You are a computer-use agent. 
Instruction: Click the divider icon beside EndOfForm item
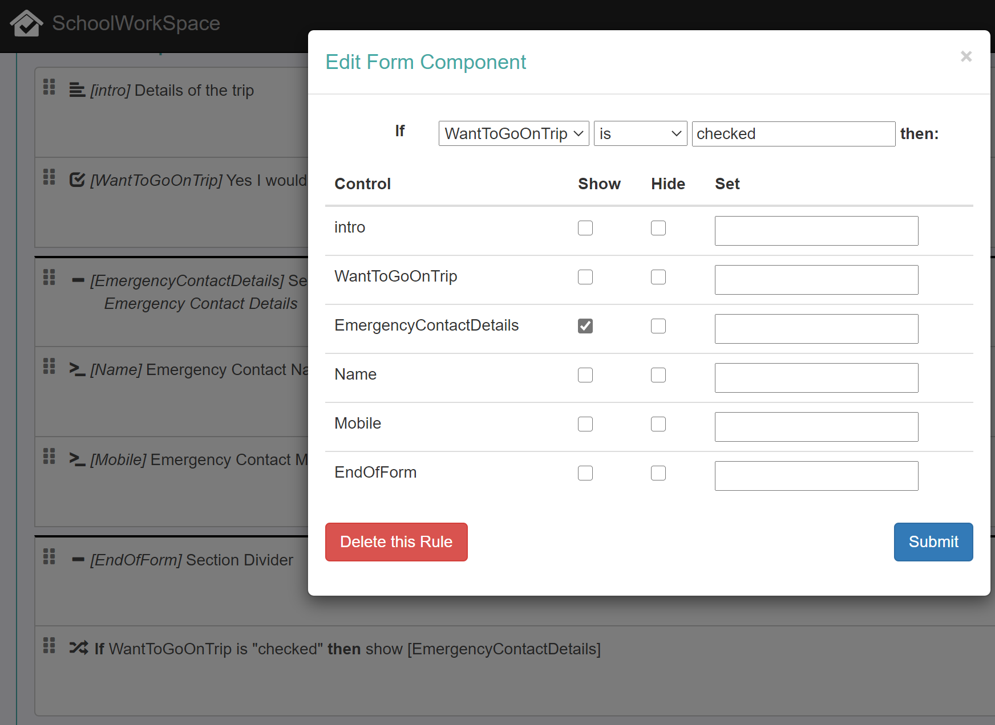[x=78, y=560]
